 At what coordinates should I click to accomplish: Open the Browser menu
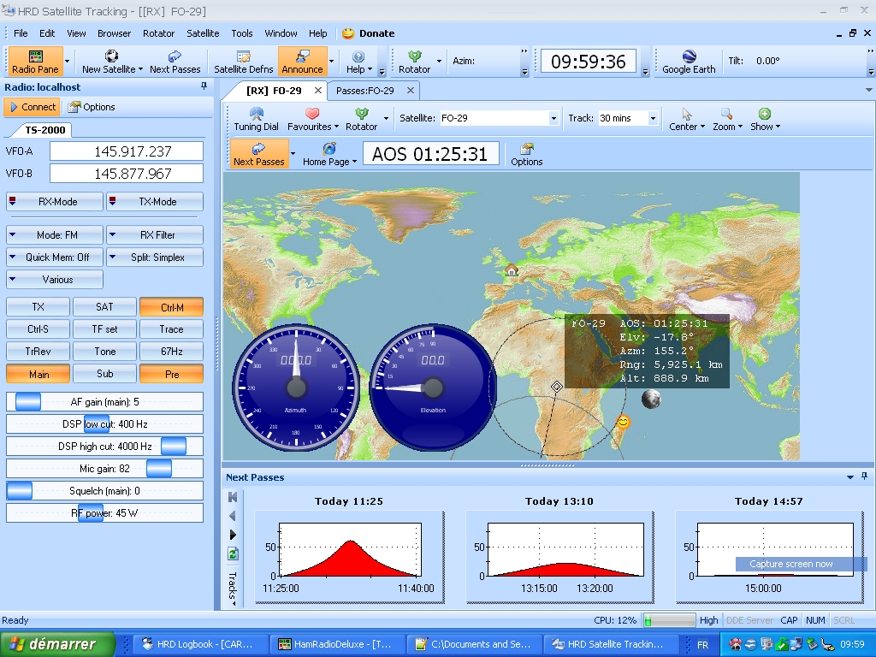pyautogui.click(x=114, y=33)
